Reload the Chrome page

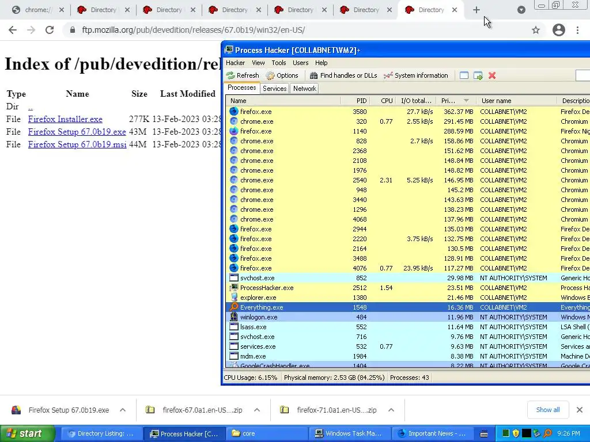pyautogui.click(x=50, y=30)
